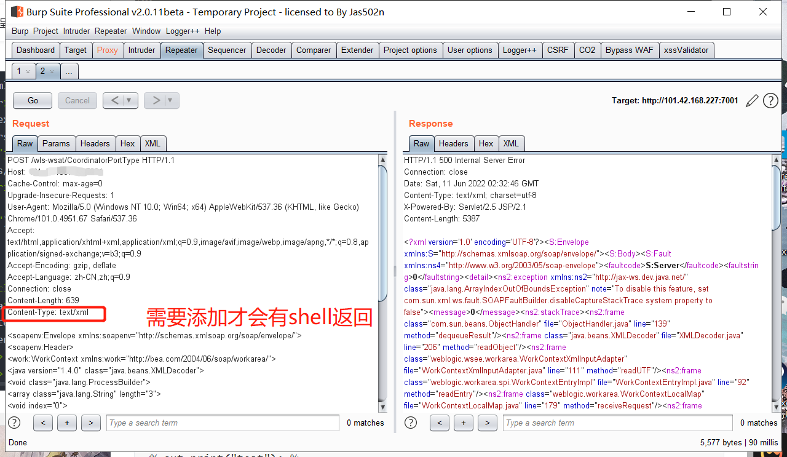787x457 pixels.
Task: Switch to the Comparer tab
Action: [314, 50]
